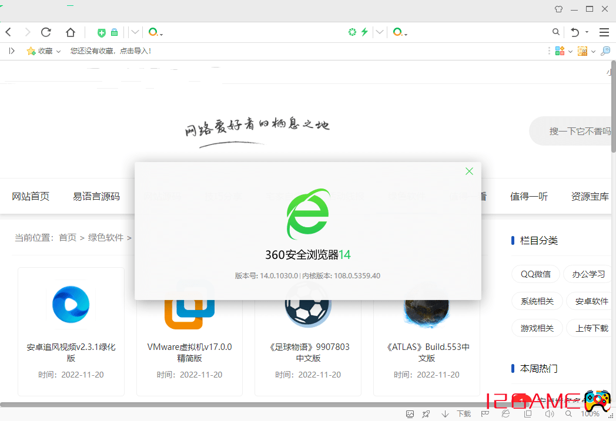Image resolution: width=616 pixels, height=421 pixels.
Task: Toggle the lightning acceleration icon
Action: pos(364,32)
